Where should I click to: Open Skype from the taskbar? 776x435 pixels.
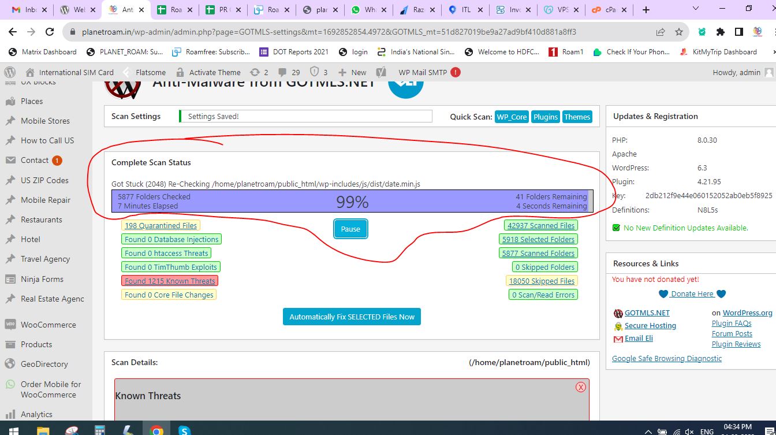pos(184,430)
